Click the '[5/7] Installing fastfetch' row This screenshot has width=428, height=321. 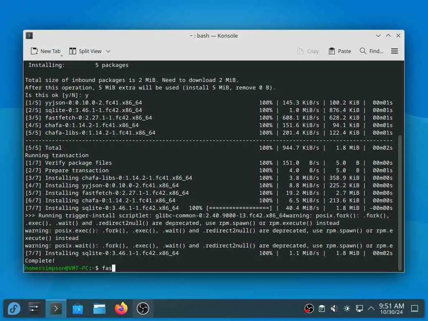209,193
